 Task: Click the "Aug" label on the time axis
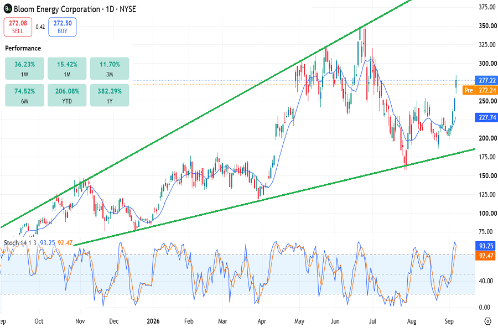(412, 321)
